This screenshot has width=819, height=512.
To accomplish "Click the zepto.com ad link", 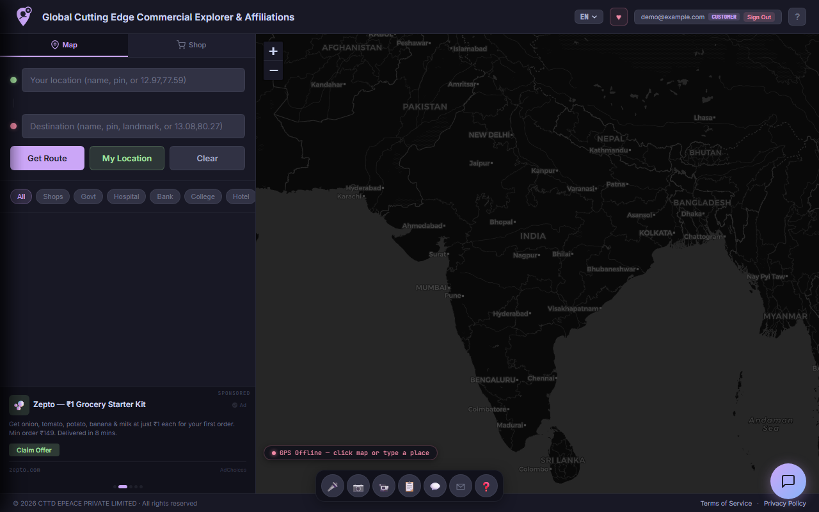I will click(24, 470).
